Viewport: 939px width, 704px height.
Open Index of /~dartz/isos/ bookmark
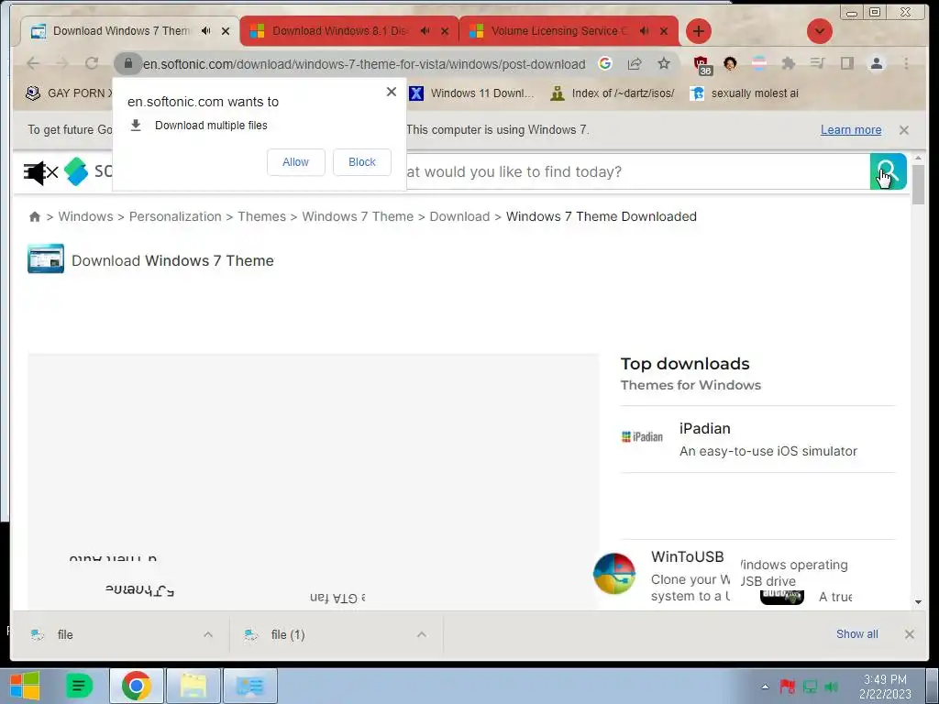pos(613,93)
